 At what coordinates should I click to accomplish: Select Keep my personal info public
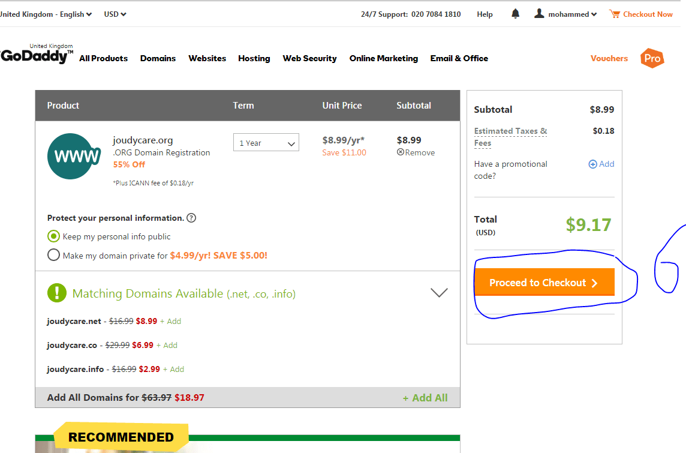coord(53,236)
